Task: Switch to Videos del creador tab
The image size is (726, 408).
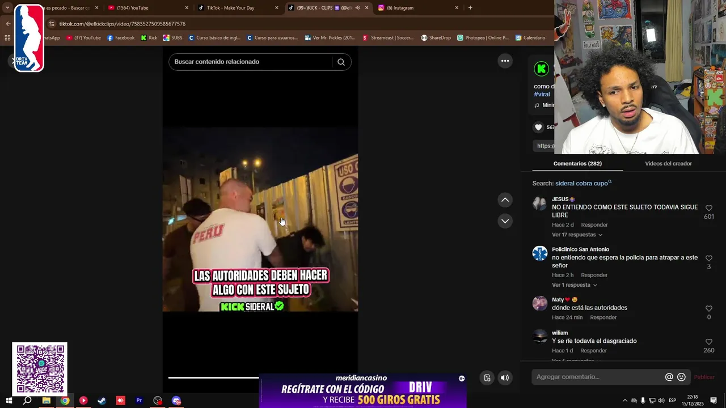Action: coord(668,163)
